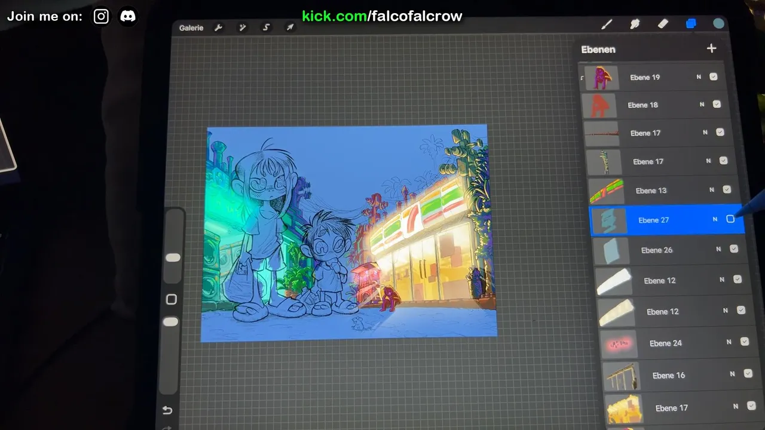Tap the Ebene 18 red shape thumbnail
This screenshot has height=430, width=765.
[599, 106]
